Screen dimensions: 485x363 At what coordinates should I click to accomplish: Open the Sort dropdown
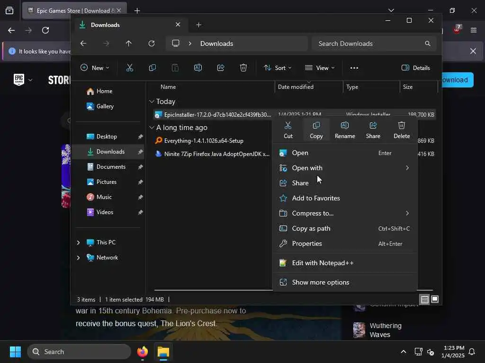pyautogui.click(x=277, y=68)
